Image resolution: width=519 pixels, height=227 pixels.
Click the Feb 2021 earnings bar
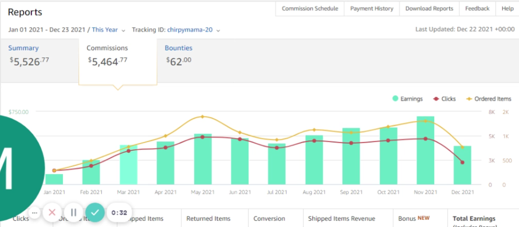click(x=91, y=172)
